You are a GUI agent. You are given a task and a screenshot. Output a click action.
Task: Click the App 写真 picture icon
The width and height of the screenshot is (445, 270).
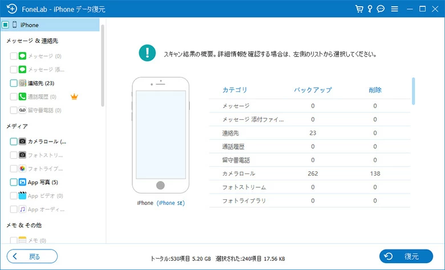[x=22, y=183]
